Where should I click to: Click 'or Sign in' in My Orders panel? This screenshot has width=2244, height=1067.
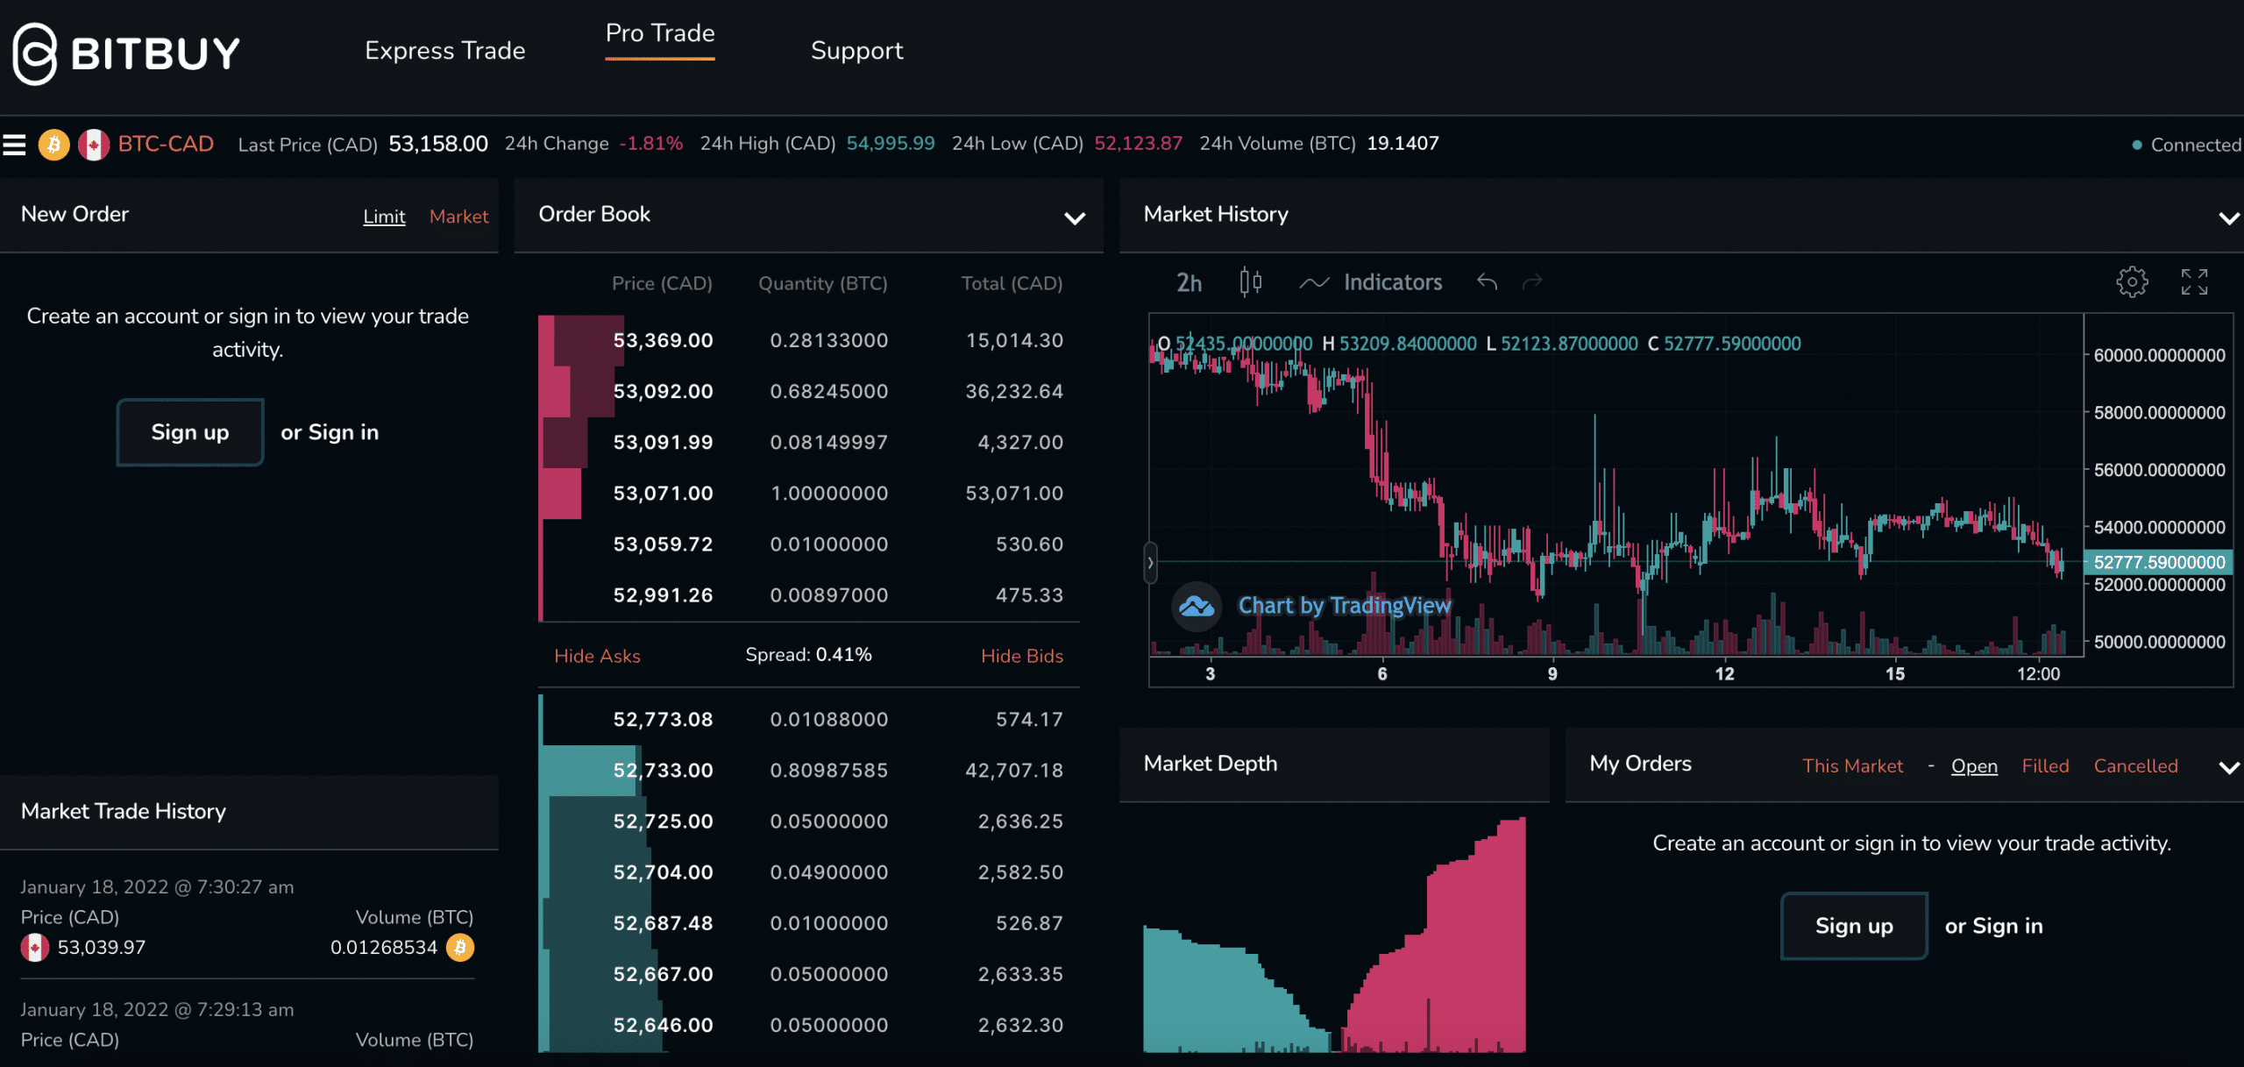tap(1993, 926)
